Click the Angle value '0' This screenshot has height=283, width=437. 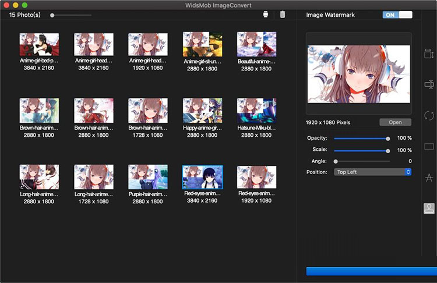[410, 161]
